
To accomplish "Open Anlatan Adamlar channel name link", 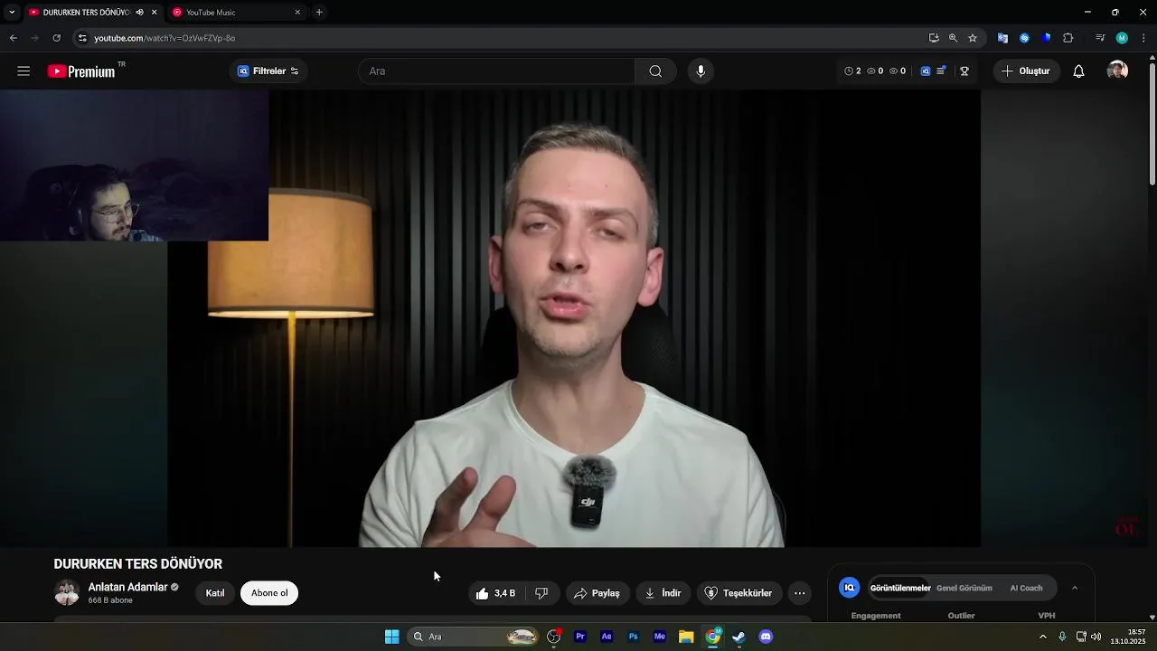I will [127, 587].
